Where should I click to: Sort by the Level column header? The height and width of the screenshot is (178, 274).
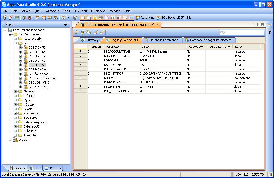click(246, 47)
